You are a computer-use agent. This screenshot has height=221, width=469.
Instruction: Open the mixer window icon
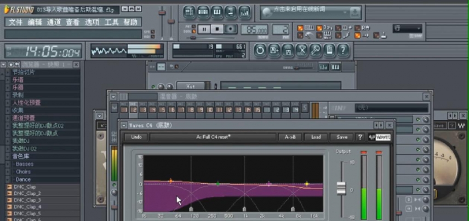[x=245, y=12]
